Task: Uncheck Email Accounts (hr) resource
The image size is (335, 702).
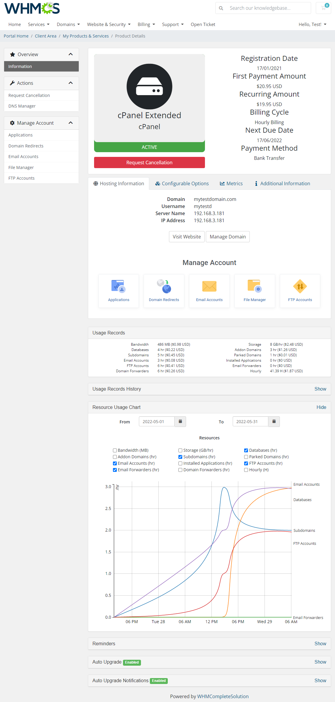Action: (x=115, y=464)
